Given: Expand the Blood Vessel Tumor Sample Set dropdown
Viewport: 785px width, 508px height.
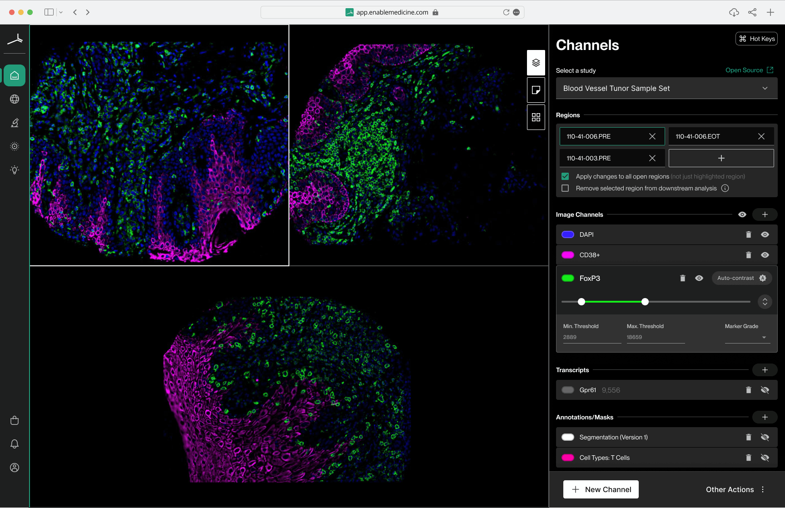Looking at the screenshot, I should (667, 88).
